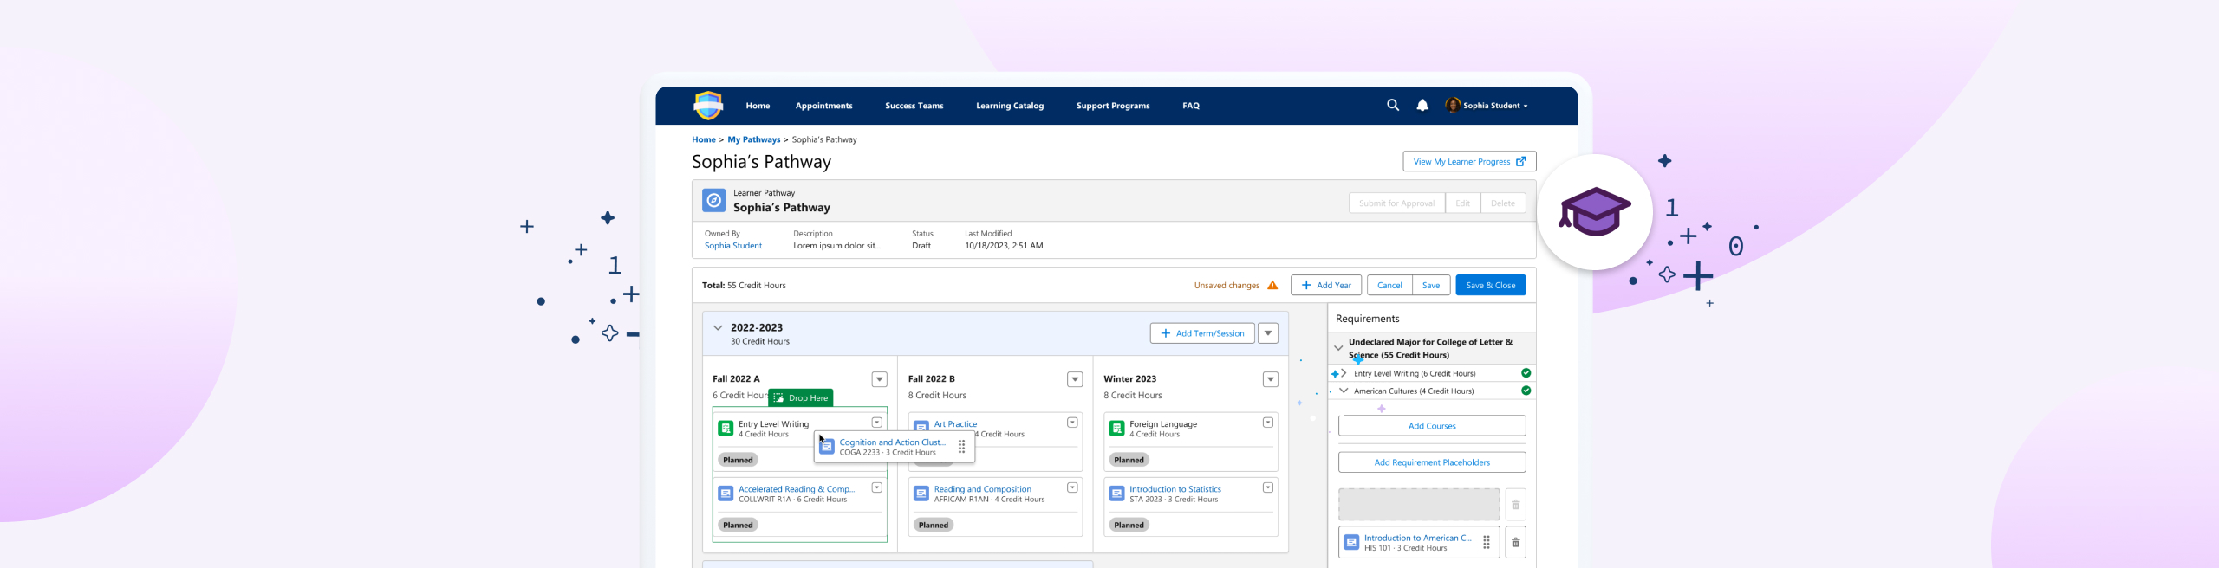
Task: Collapse the American Cultures requirement
Action: click(1344, 391)
